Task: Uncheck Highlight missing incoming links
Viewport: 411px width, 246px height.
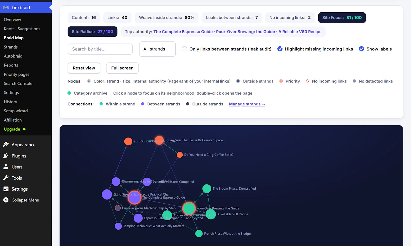Action: (280, 49)
